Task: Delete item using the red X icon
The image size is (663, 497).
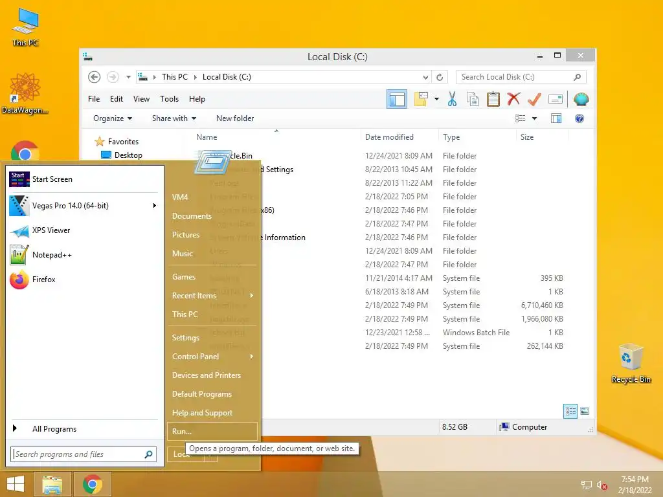Action: coord(513,99)
